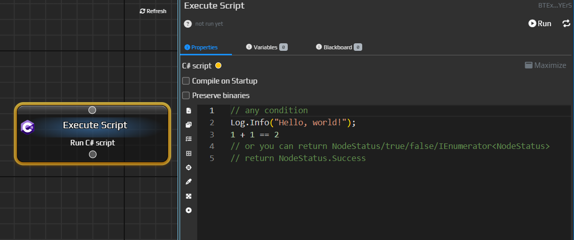Click the checklist icon in editor sidebar
This screenshot has height=240, width=574.
189,139
